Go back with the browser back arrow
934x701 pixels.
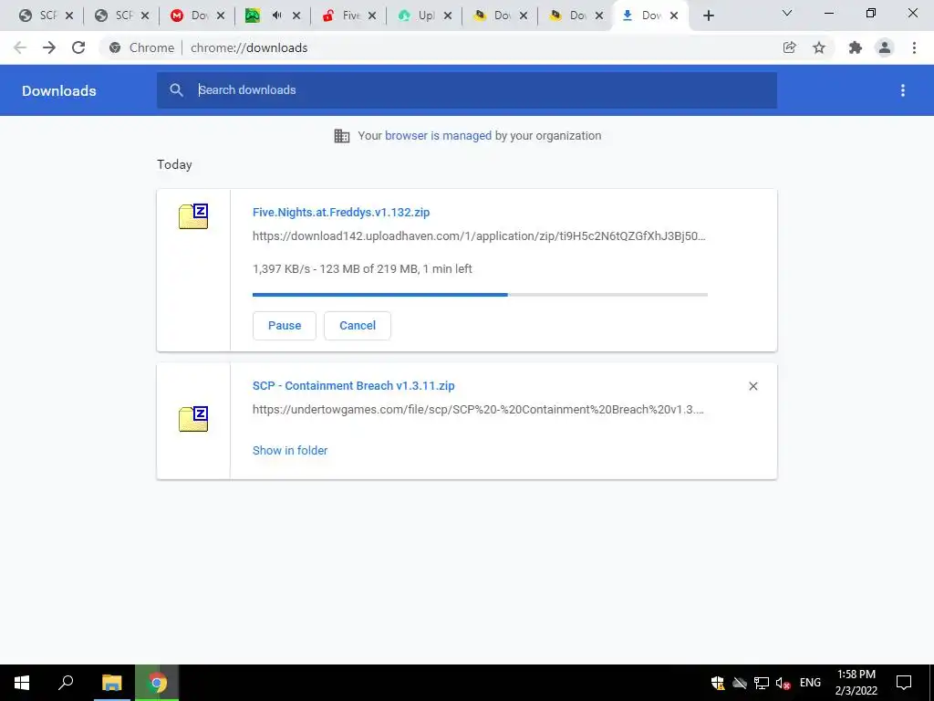(20, 47)
